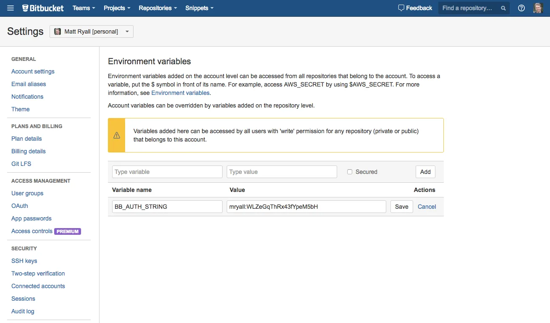Click the PREMIUM badge beside Access controls
The image size is (550, 323).
(68, 231)
